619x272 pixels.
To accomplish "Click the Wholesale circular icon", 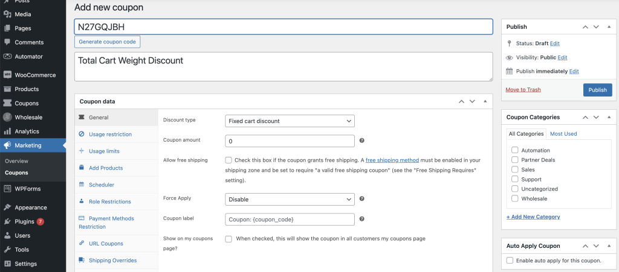I will point(7,117).
